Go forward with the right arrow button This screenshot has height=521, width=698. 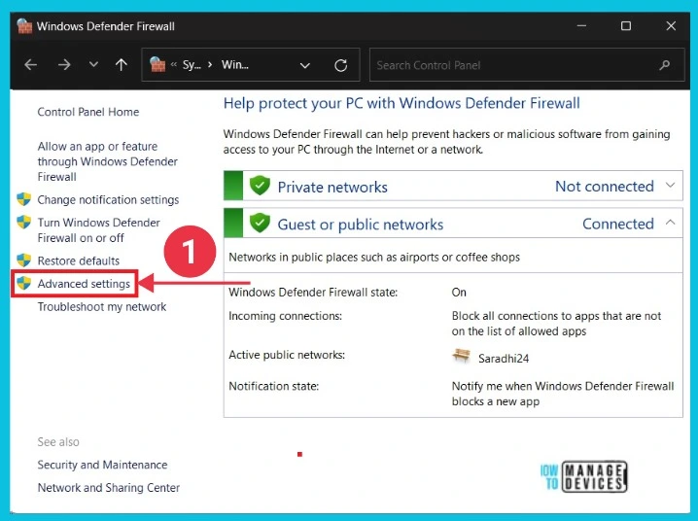[64, 65]
